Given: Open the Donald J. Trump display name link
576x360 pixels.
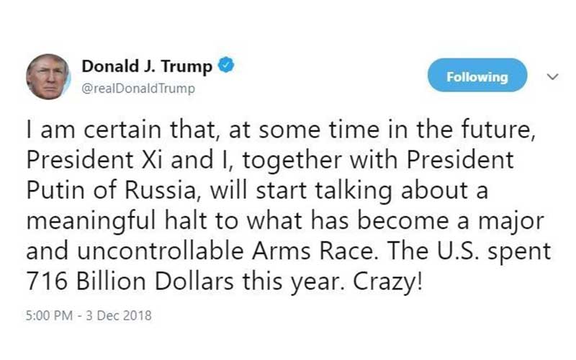Looking at the screenshot, I should (147, 67).
